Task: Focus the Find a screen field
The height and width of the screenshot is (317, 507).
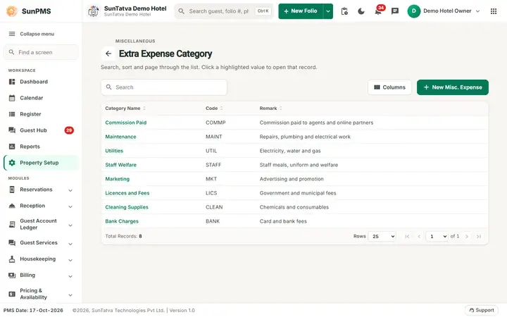Action: [x=41, y=52]
